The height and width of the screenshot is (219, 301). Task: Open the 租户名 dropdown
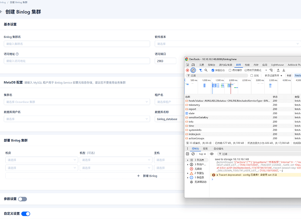[x=170, y=102]
